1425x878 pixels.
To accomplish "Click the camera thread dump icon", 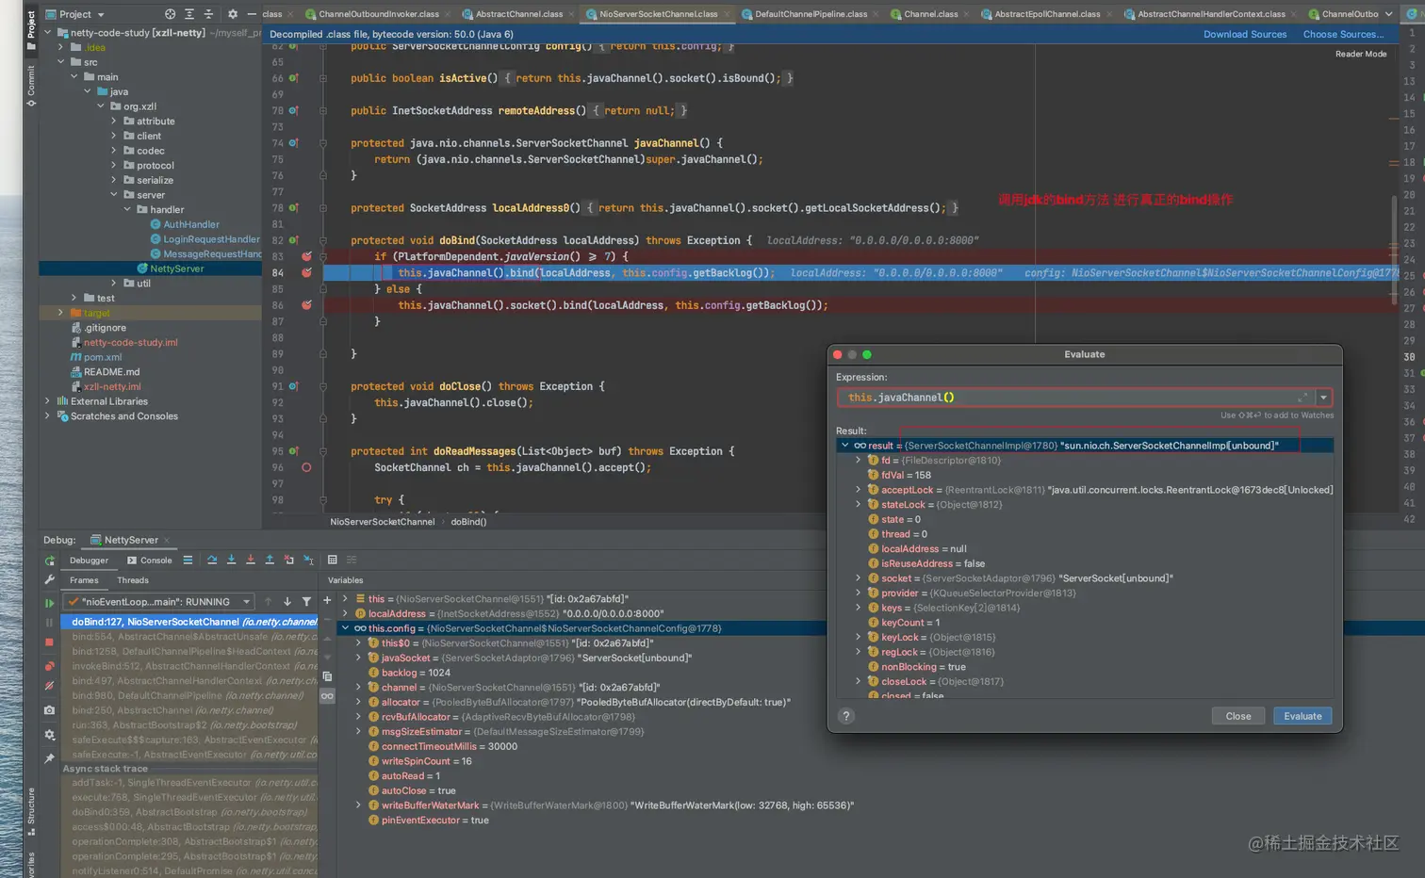I will tap(50, 710).
